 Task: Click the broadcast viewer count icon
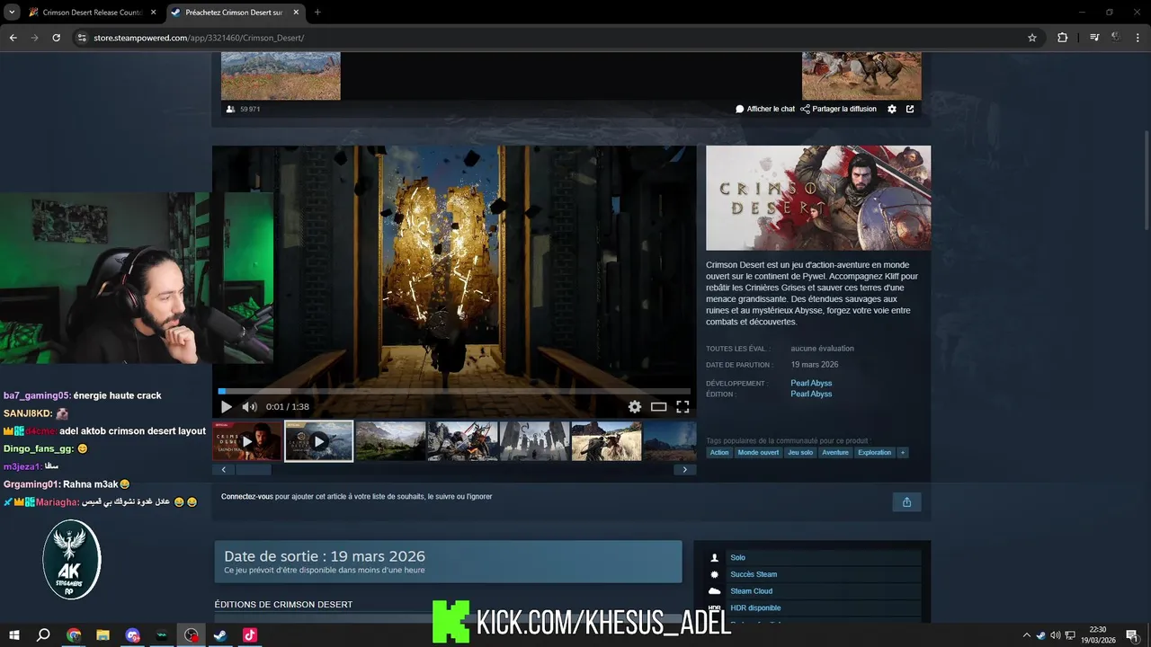coord(231,109)
